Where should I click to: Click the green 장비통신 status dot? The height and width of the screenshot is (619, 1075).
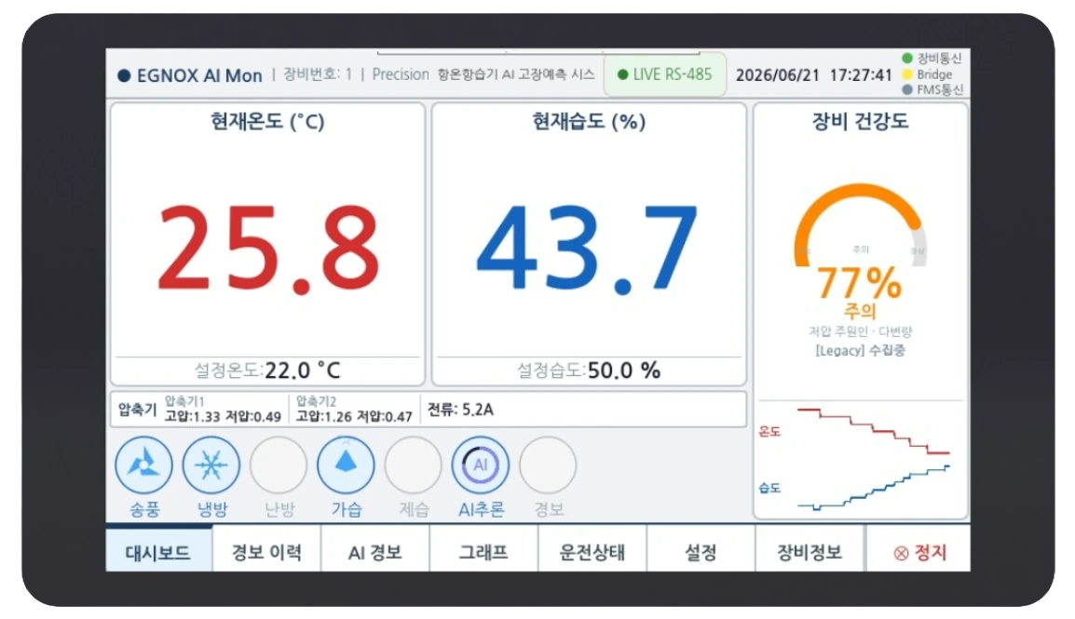coord(907,59)
